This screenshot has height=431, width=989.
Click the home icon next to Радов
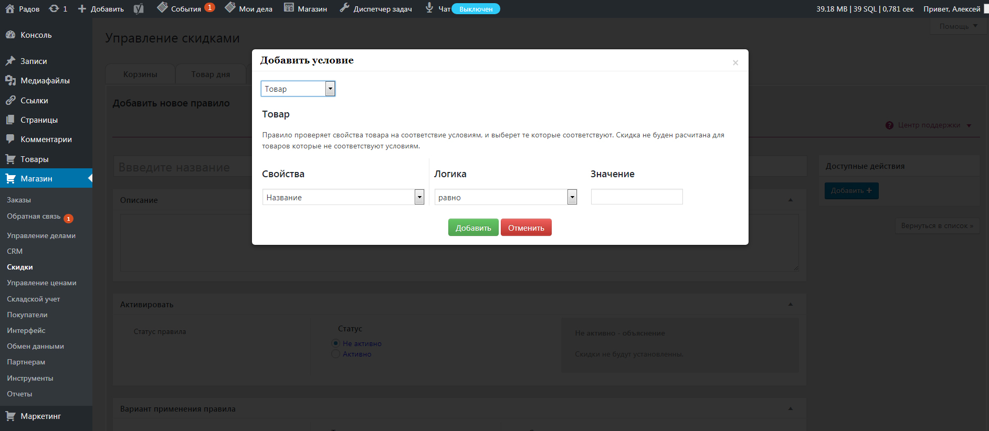point(9,8)
